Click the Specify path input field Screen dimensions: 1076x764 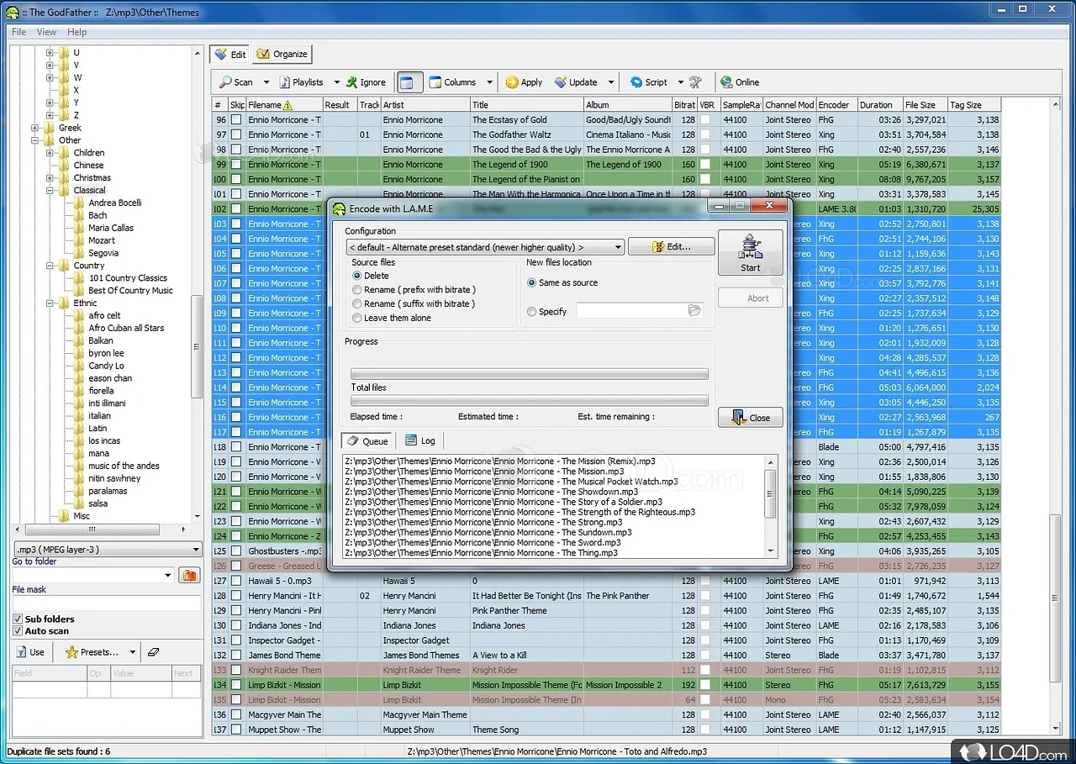(631, 311)
